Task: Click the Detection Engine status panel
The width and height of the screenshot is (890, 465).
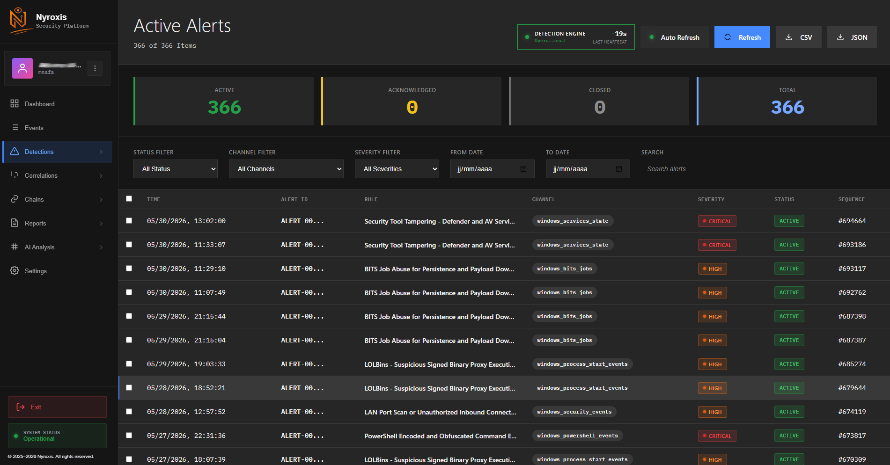Action: coord(576,37)
